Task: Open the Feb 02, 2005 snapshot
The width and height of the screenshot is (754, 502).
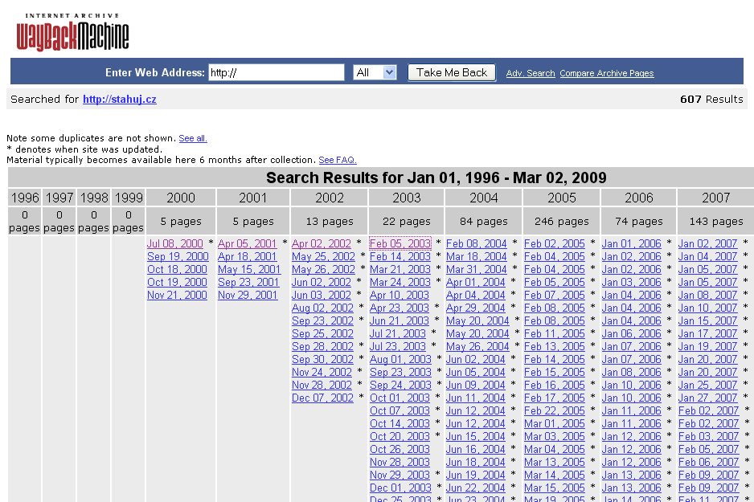Action: [555, 243]
